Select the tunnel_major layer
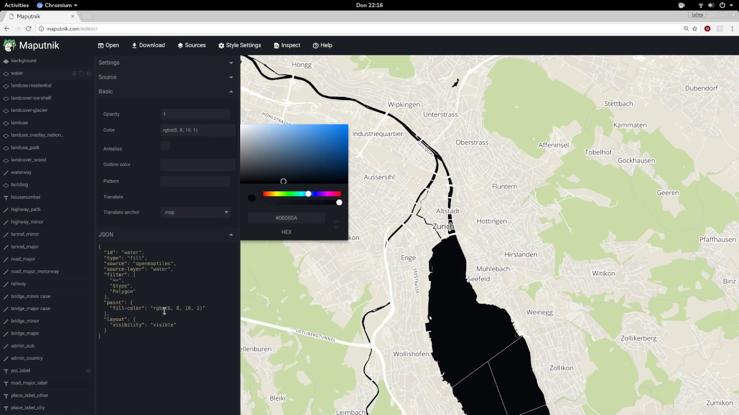Screen dimensions: 739x415 click(47, 247)
